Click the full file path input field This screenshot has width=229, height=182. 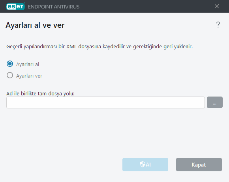[105, 102]
